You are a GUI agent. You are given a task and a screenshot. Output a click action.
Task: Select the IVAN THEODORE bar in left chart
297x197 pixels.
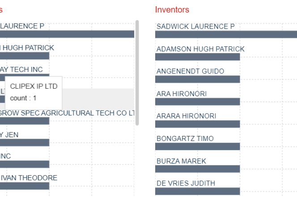(x=25, y=186)
